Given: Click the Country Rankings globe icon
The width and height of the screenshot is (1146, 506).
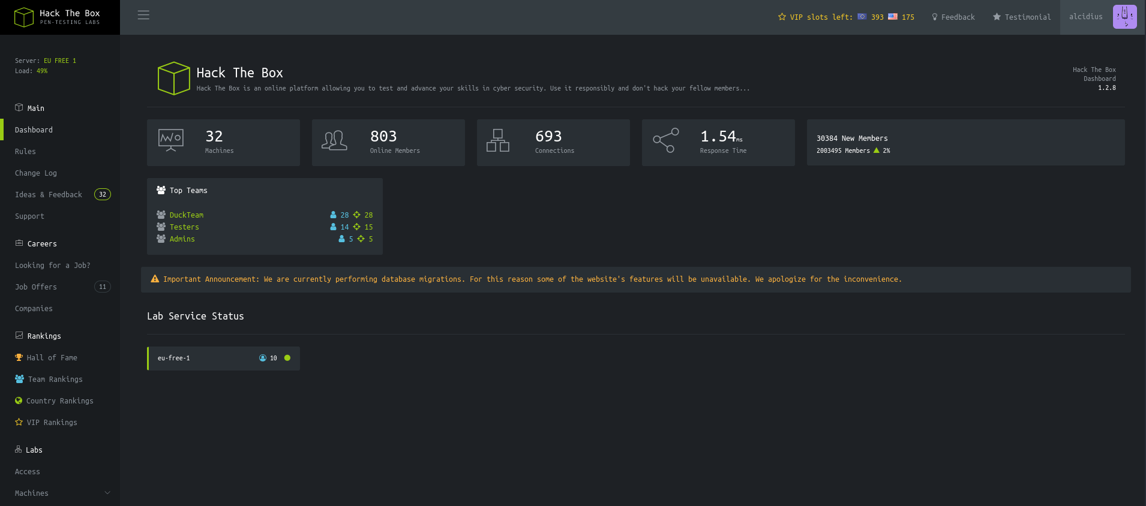Looking at the screenshot, I should 19,400.
